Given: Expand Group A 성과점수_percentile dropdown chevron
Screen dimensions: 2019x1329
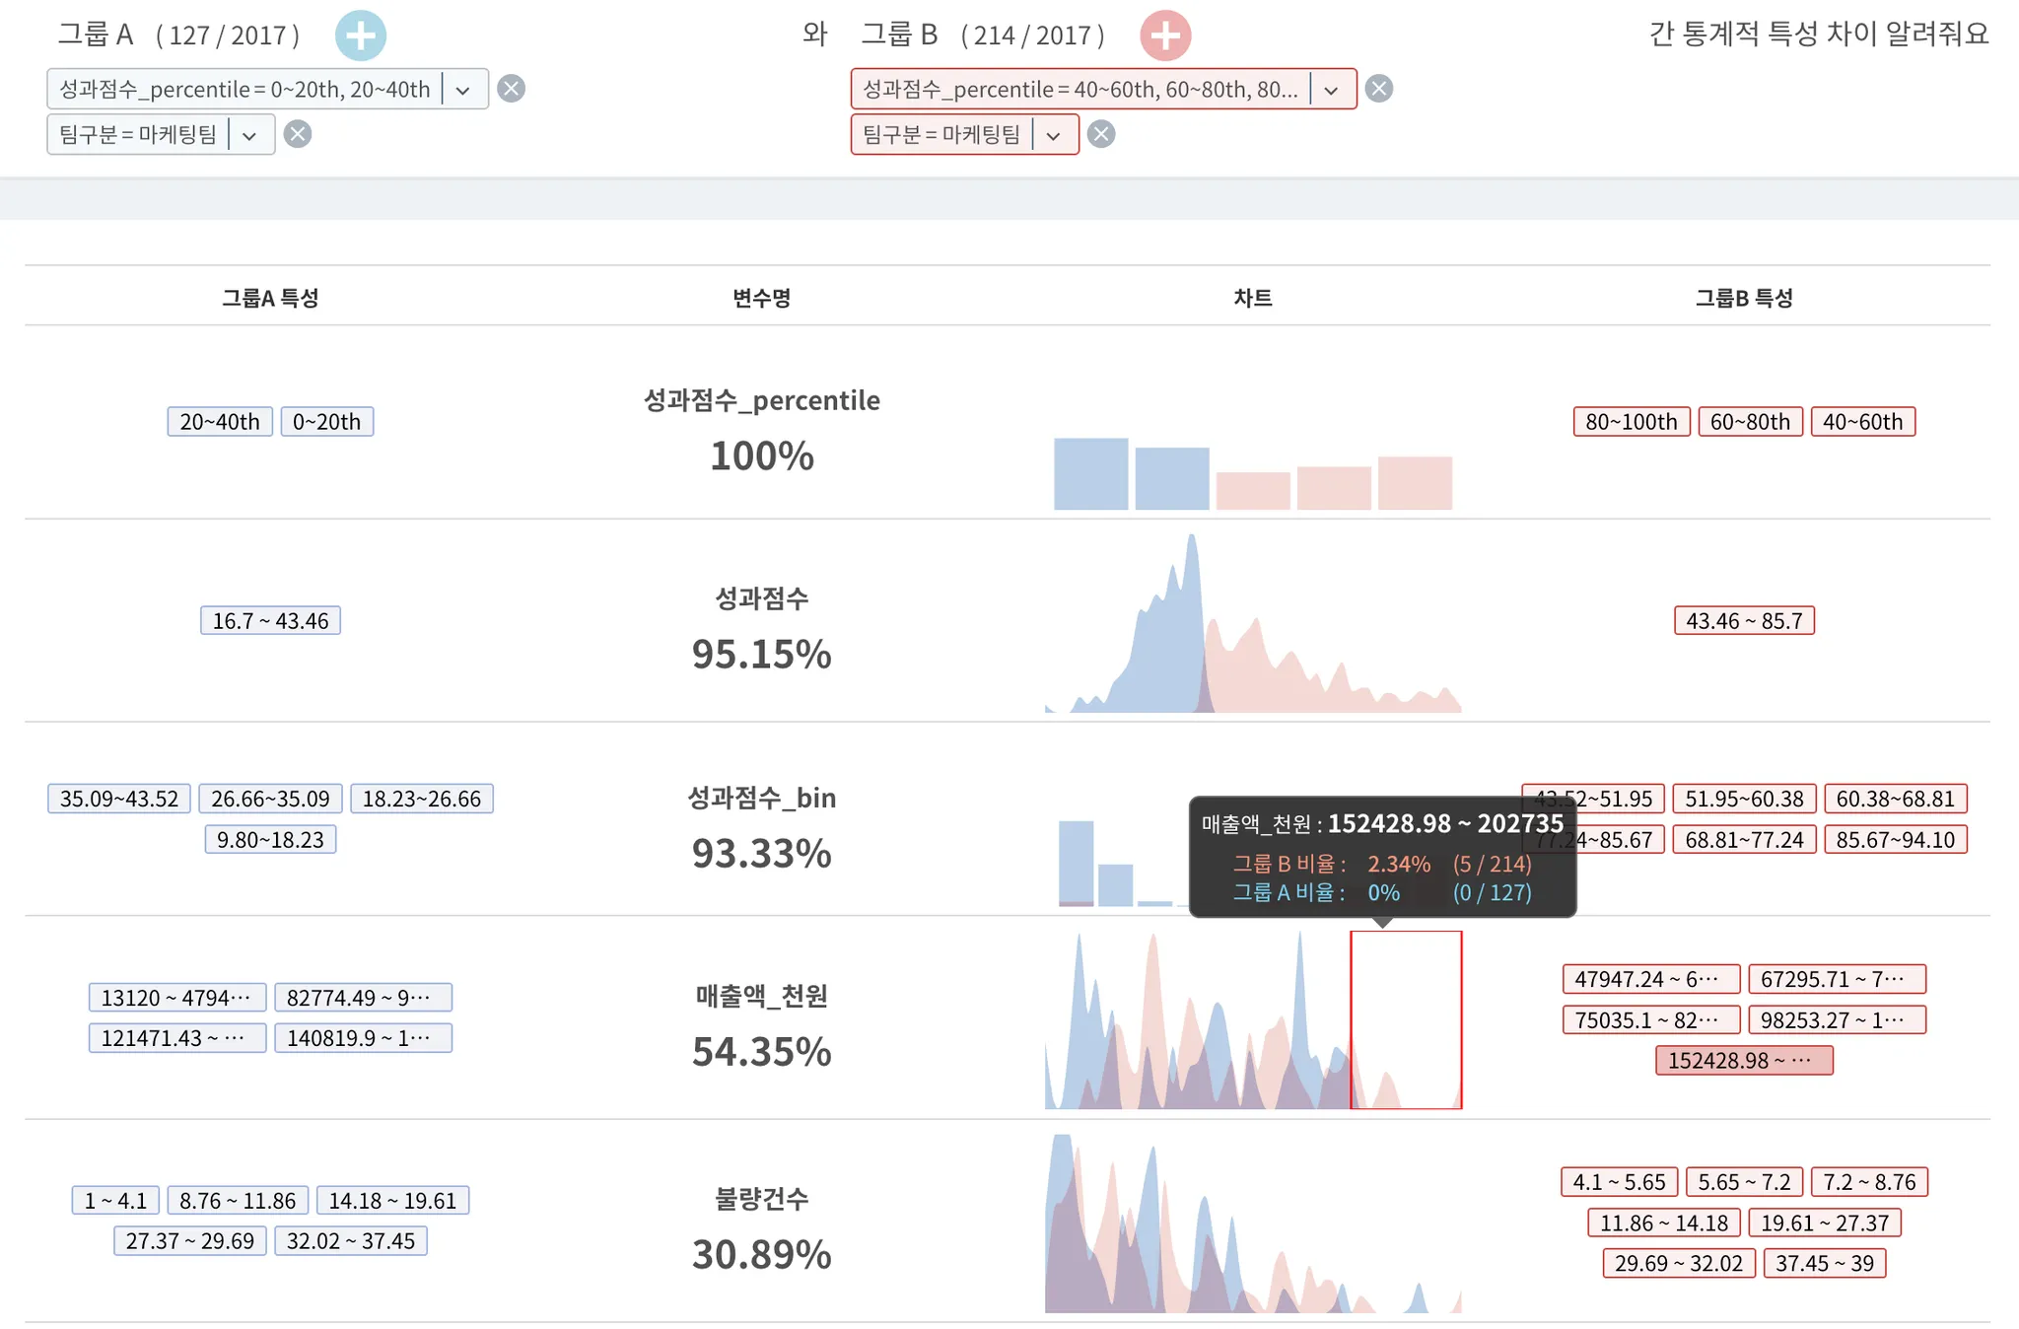Looking at the screenshot, I should (462, 90).
